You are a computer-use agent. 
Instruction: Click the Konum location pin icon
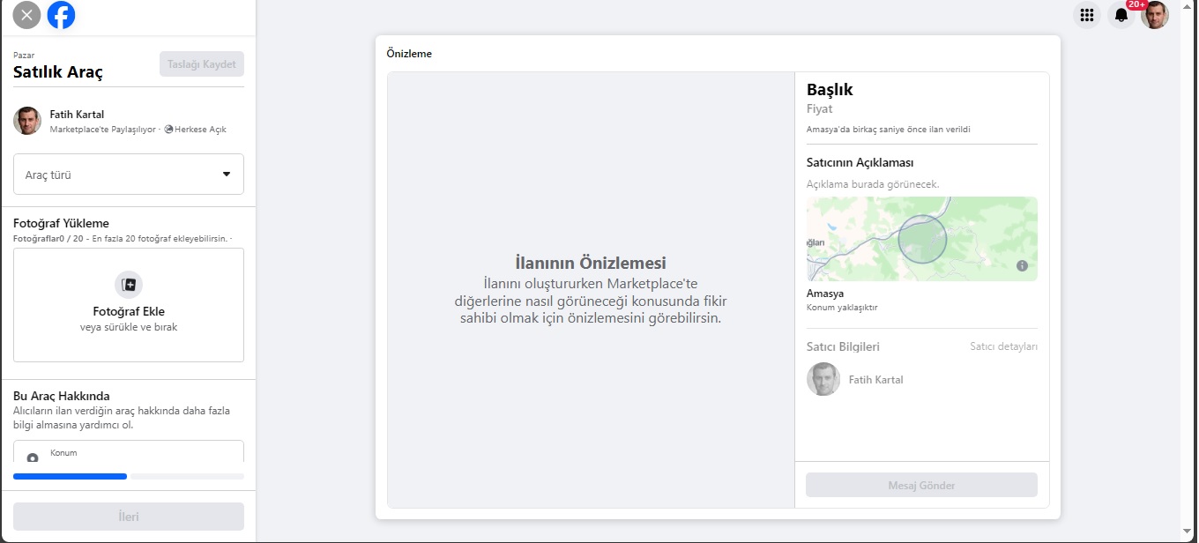(33, 458)
